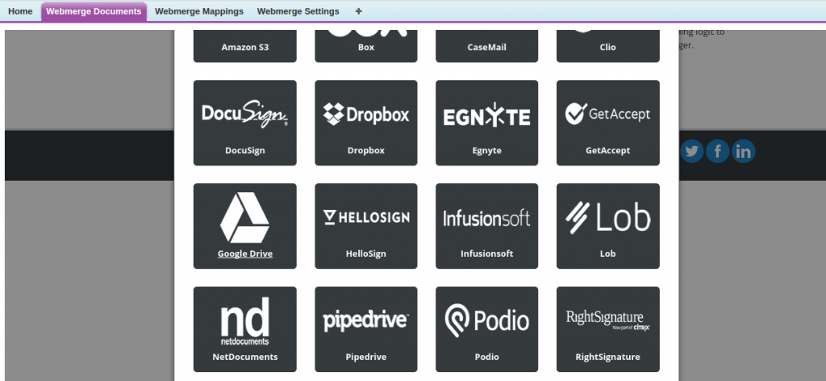This screenshot has width=826, height=381.
Task: Choose the Pipedrive integration tile
Action: point(365,329)
